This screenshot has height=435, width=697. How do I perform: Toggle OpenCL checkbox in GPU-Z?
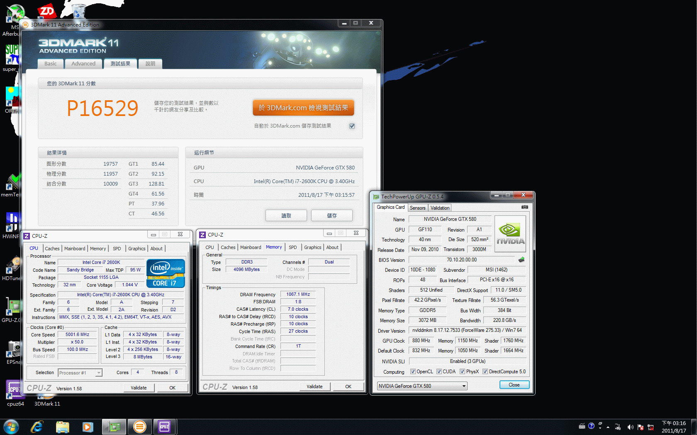[413, 372]
